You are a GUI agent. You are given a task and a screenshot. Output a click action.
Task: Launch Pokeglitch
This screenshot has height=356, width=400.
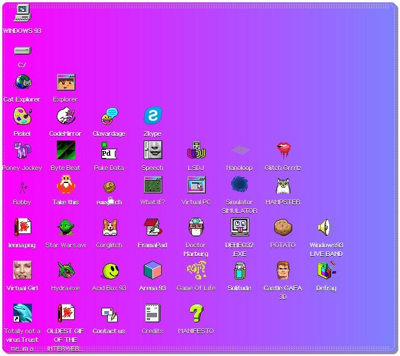pyautogui.click(x=109, y=188)
